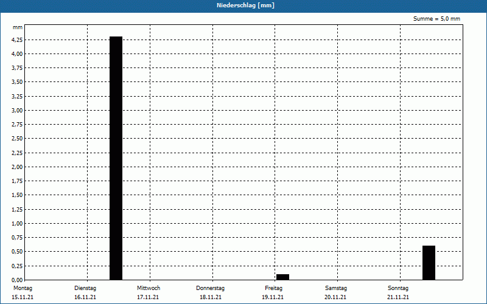487x304 pixels.
Task: Click the small Freitag precipitation bar
Action: tap(282, 277)
